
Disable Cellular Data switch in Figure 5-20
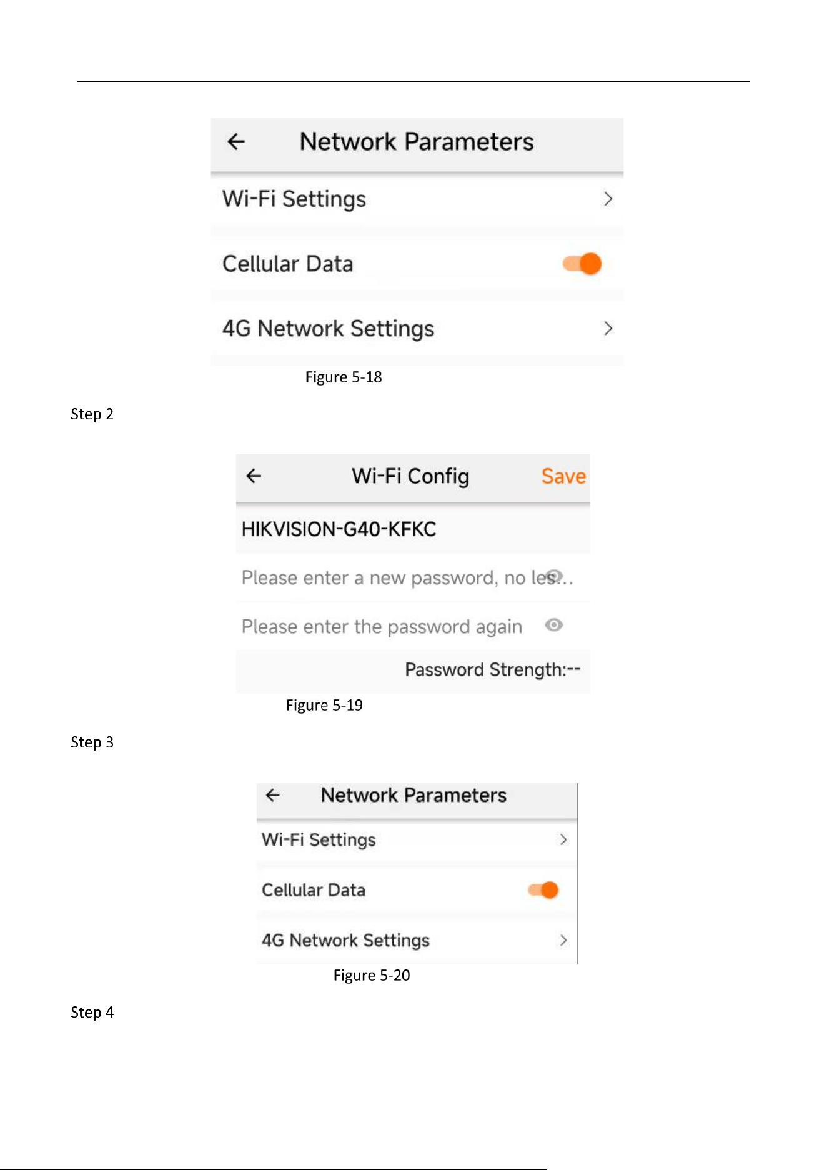[x=543, y=890]
